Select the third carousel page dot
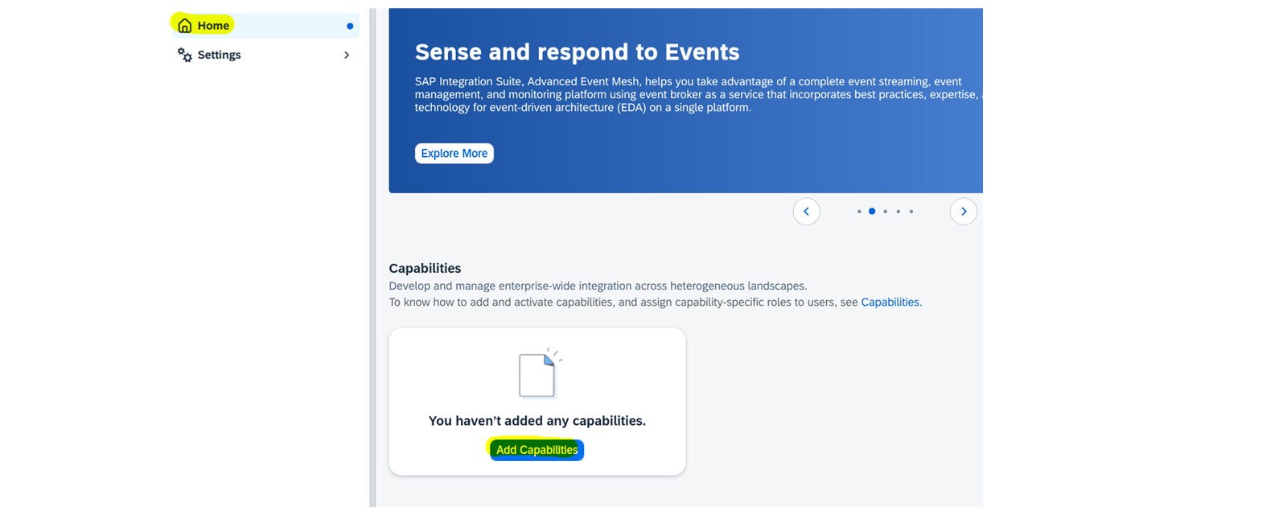Screen dimensions: 1287x515 pyautogui.click(x=886, y=212)
